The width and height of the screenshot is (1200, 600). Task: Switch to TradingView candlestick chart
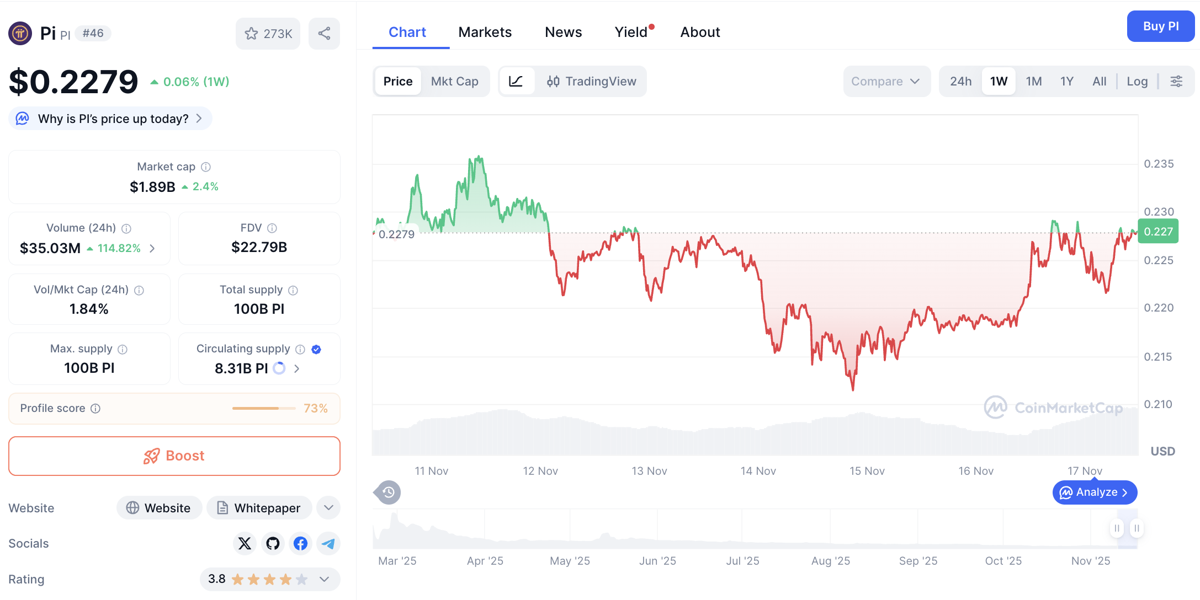coord(592,81)
